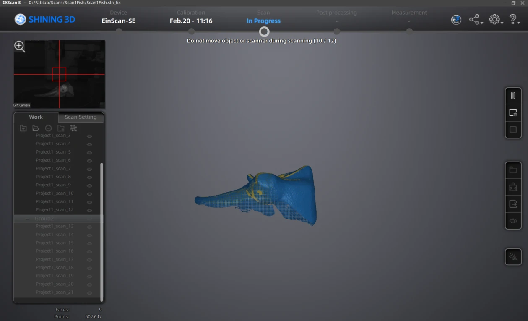Click the Post processing step dot
Screen dimensions: 528x321
point(336,31)
